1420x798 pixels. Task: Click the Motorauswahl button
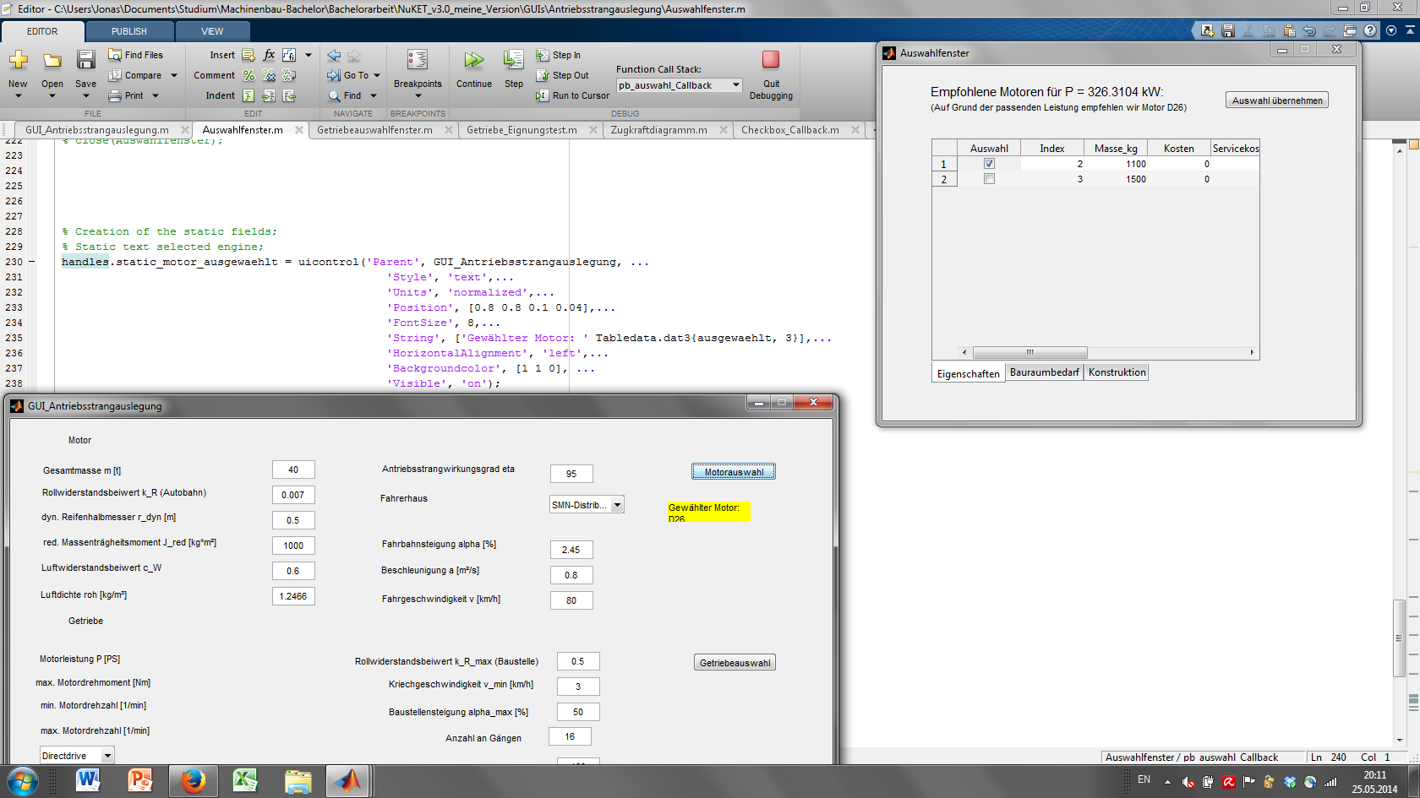tap(733, 472)
